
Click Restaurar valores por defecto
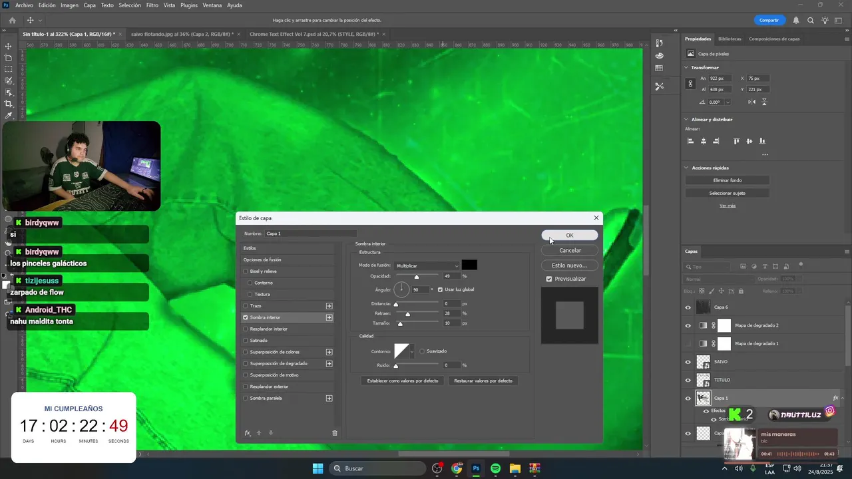[x=483, y=381]
